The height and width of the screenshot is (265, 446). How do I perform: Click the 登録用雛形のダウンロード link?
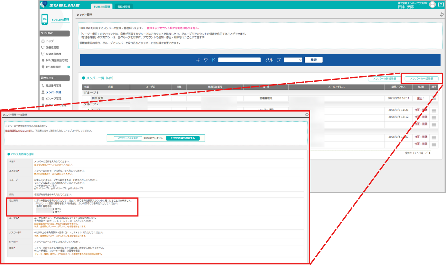18,131
